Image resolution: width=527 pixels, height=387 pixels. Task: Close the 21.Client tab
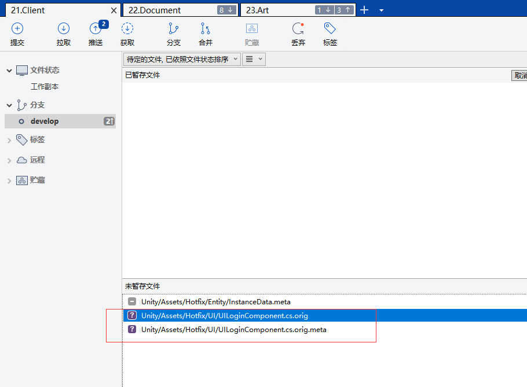click(x=114, y=10)
